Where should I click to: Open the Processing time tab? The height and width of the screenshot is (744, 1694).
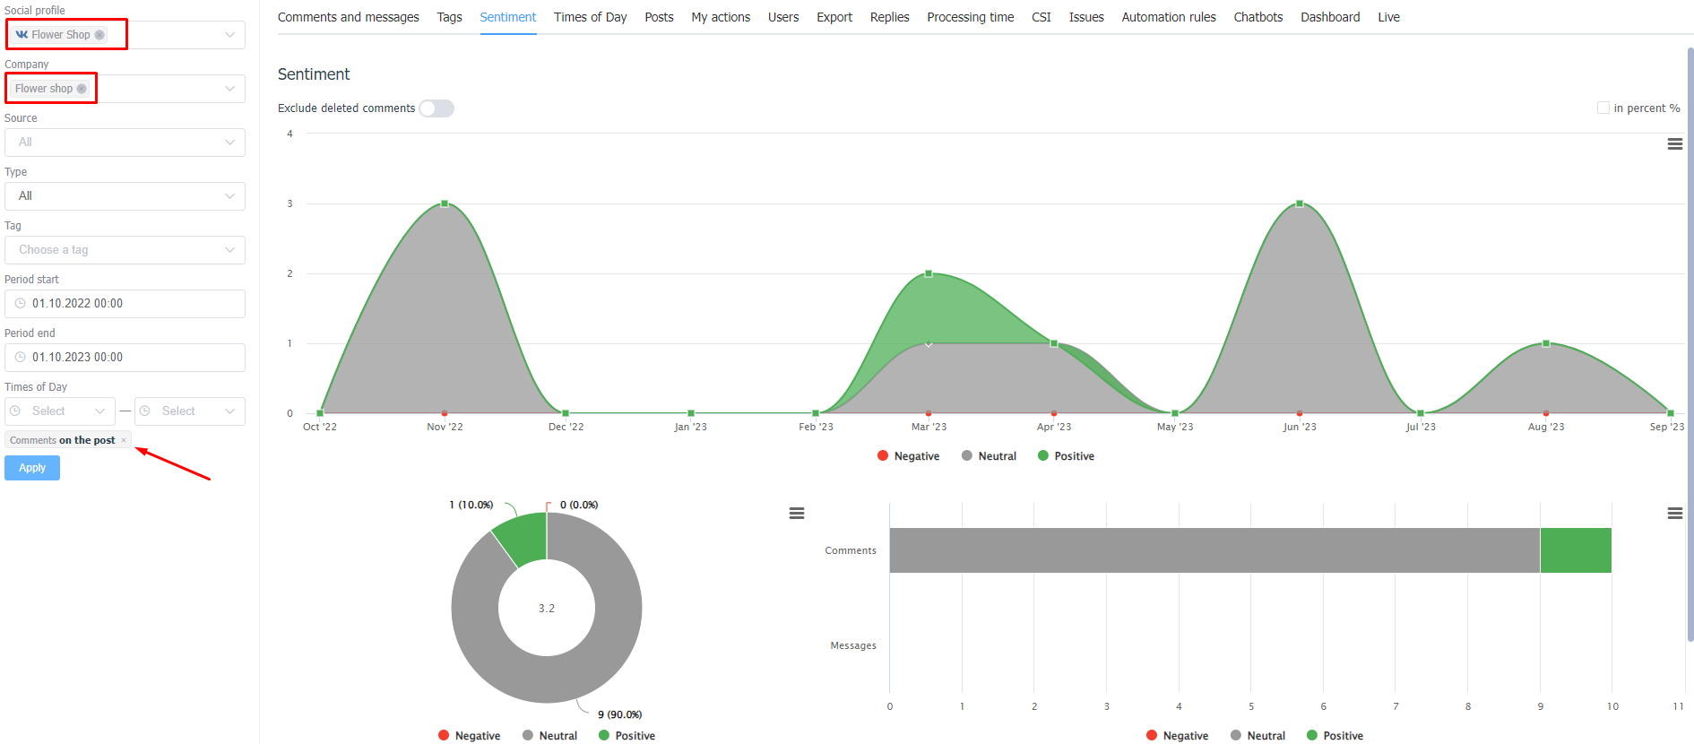click(x=971, y=17)
